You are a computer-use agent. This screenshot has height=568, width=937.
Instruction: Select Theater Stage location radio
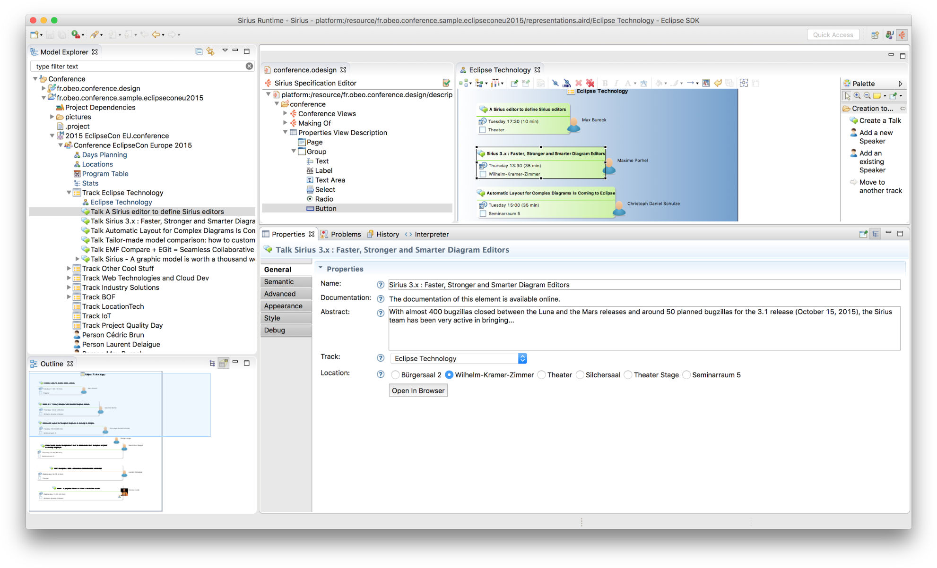[x=628, y=375]
